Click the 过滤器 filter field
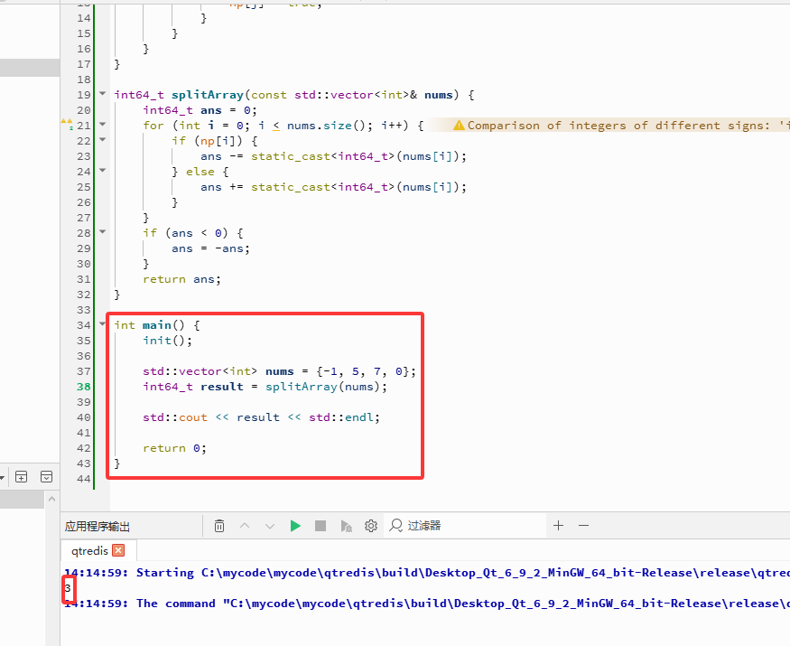This screenshot has width=790, height=646. [x=466, y=526]
